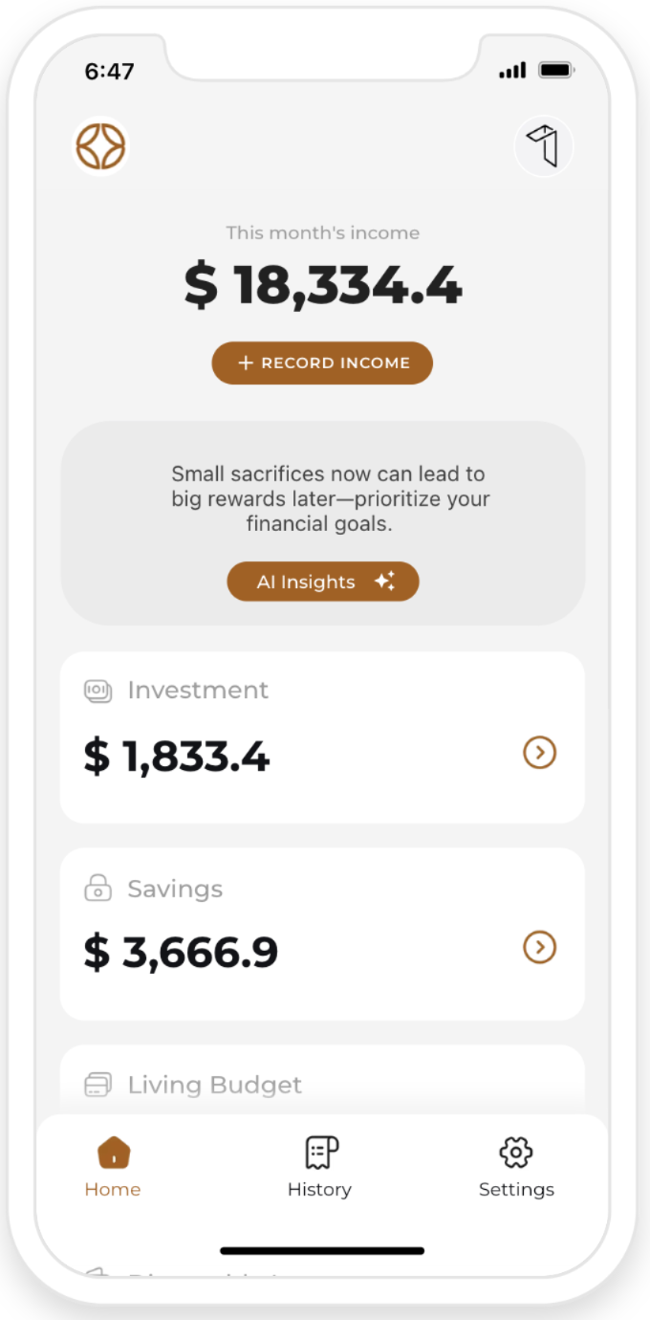The image size is (650, 1320).
Task: Tap the Settings gear icon
Action: [516, 1153]
